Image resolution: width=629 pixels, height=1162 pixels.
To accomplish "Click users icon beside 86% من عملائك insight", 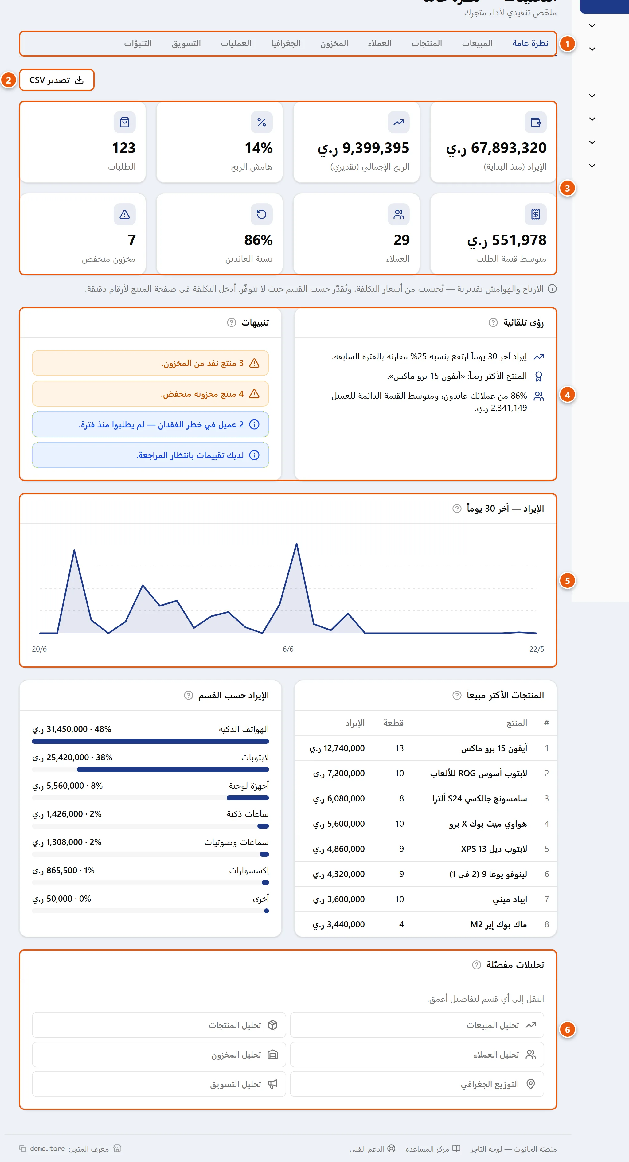I will click(539, 396).
